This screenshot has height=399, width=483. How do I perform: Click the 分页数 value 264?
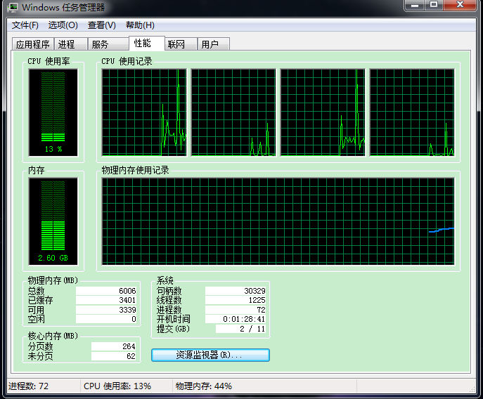coord(114,346)
